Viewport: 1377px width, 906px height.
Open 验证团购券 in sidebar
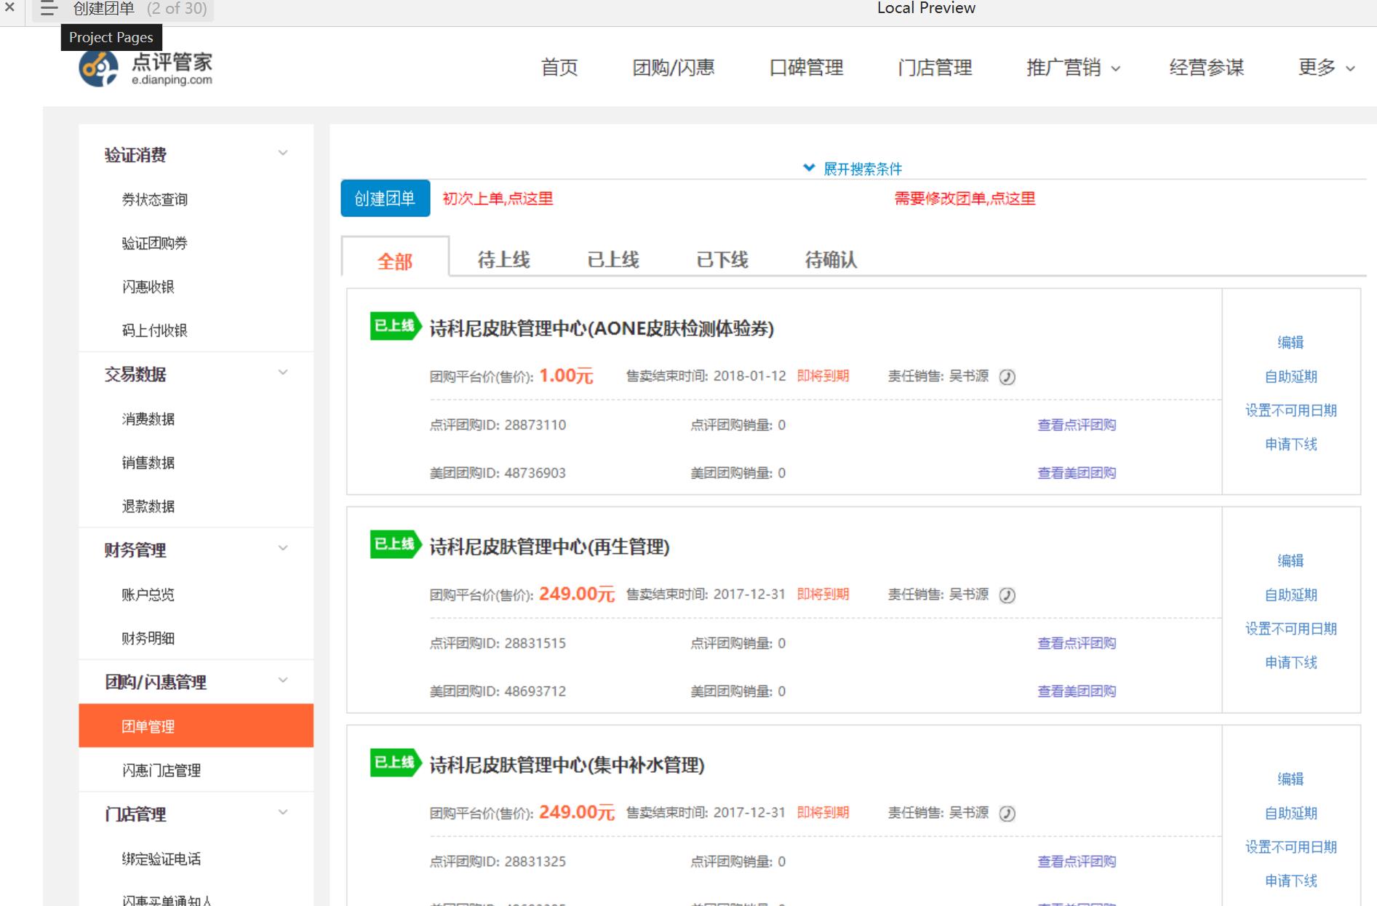(x=155, y=243)
